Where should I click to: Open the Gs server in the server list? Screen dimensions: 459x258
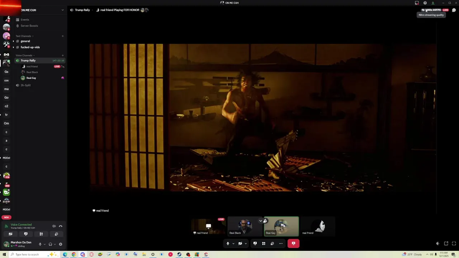[x=6, y=72]
